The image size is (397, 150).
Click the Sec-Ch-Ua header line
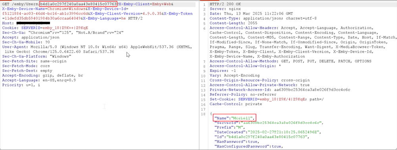point(63,33)
